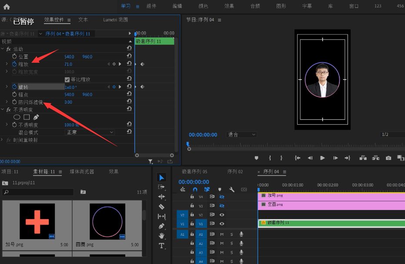Enable the snap magnet in the timeline
This screenshot has width=405, height=264.
195,189
